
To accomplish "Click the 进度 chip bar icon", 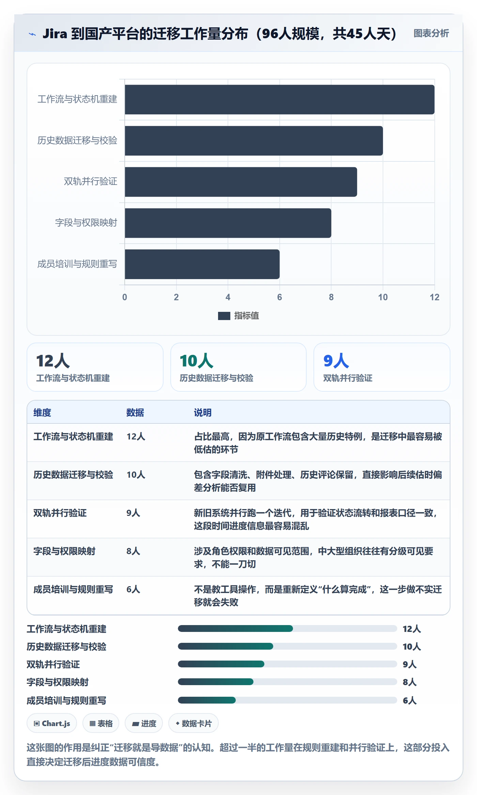I will pyautogui.click(x=136, y=724).
